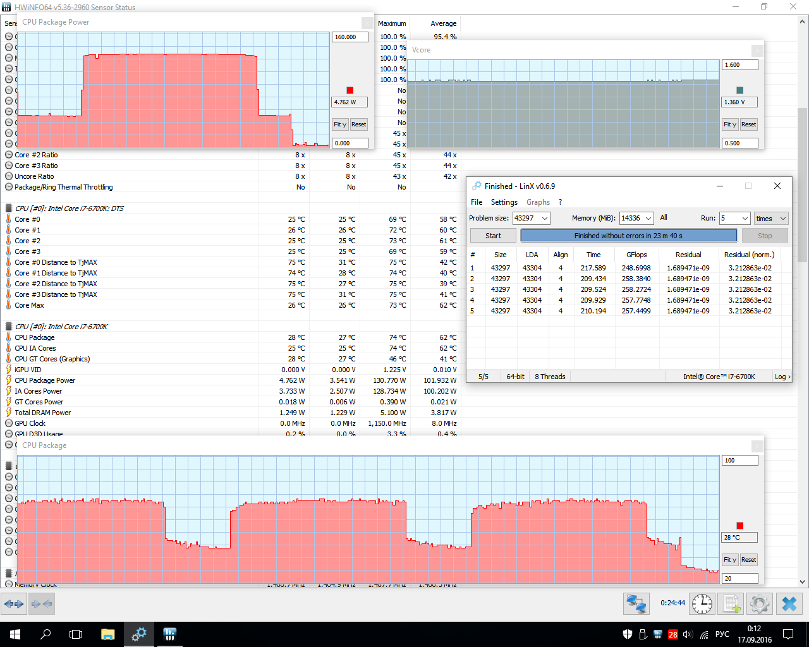Click Fit y in the CPU Package graph
This screenshot has width=809, height=647.
click(x=730, y=560)
